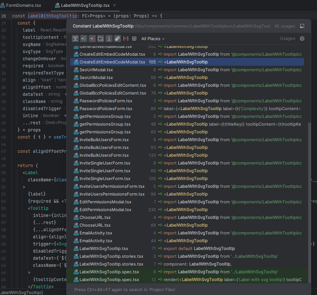Toggle import statement visibility in results
This screenshot has height=295, width=317.
pyautogui.click(x=109, y=39)
